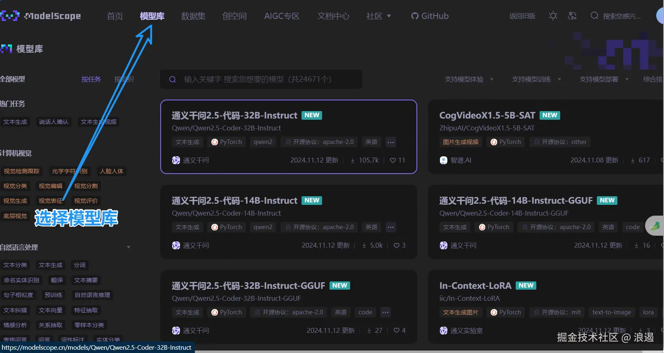Click the like heart on 14B-Instruct card
The height and width of the screenshot is (353, 664).
(396, 246)
